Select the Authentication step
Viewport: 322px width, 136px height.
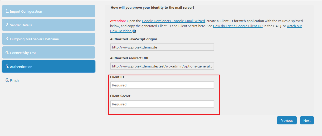[x=48, y=67]
